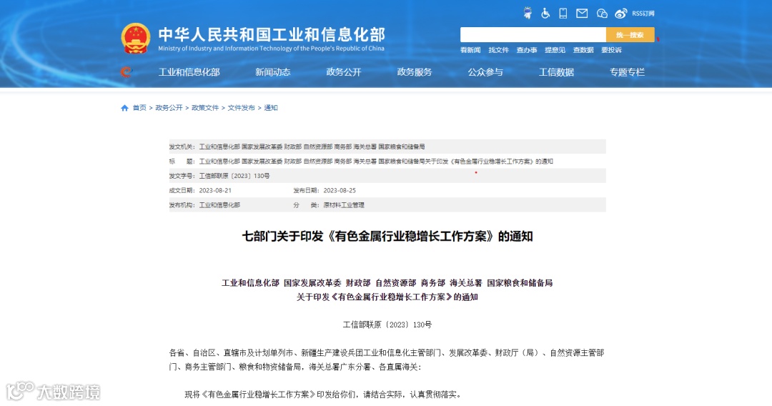772x406 pixels.
Task: Open the 查数据 quick link
Action: point(583,50)
